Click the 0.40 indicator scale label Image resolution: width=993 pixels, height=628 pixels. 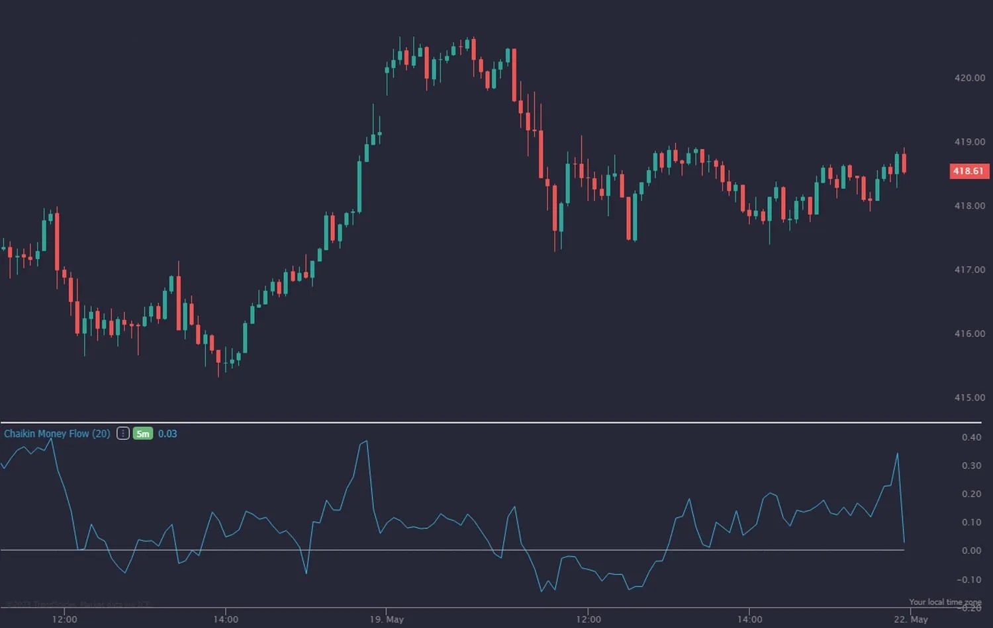[971, 438]
